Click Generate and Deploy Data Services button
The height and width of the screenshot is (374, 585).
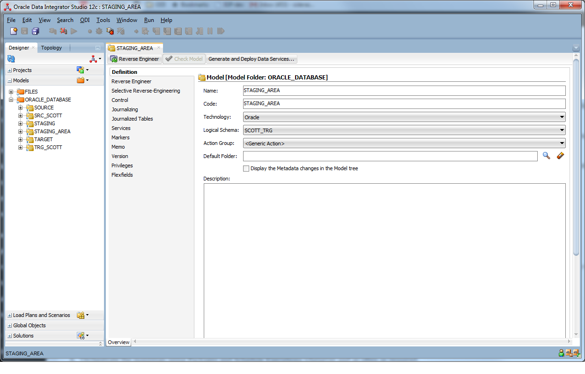(x=252, y=59)
